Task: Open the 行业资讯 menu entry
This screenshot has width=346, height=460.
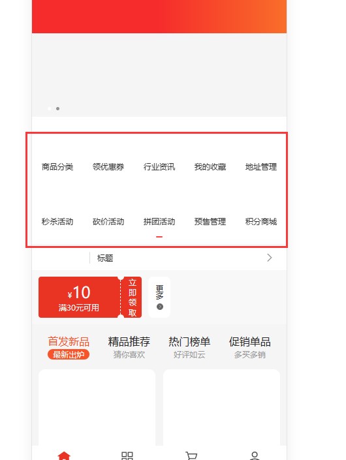Action: (159, 166)
